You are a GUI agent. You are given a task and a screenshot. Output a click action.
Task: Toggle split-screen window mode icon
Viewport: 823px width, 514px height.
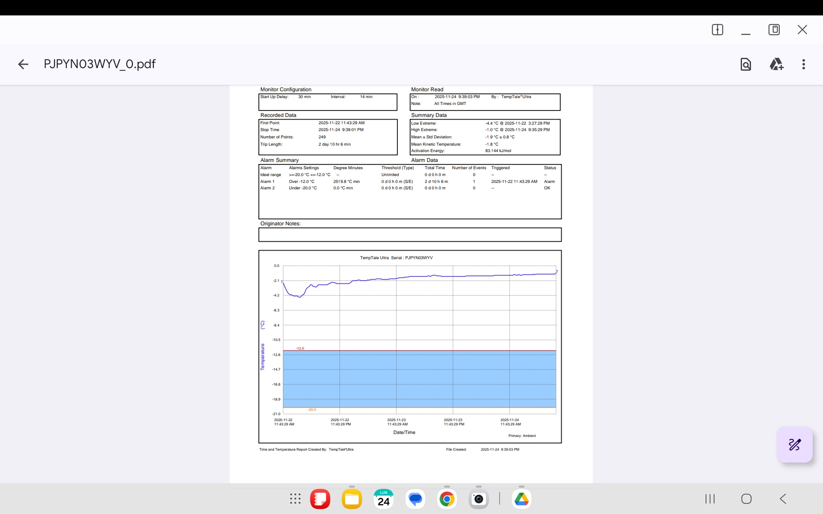click(x=717, y=30)
